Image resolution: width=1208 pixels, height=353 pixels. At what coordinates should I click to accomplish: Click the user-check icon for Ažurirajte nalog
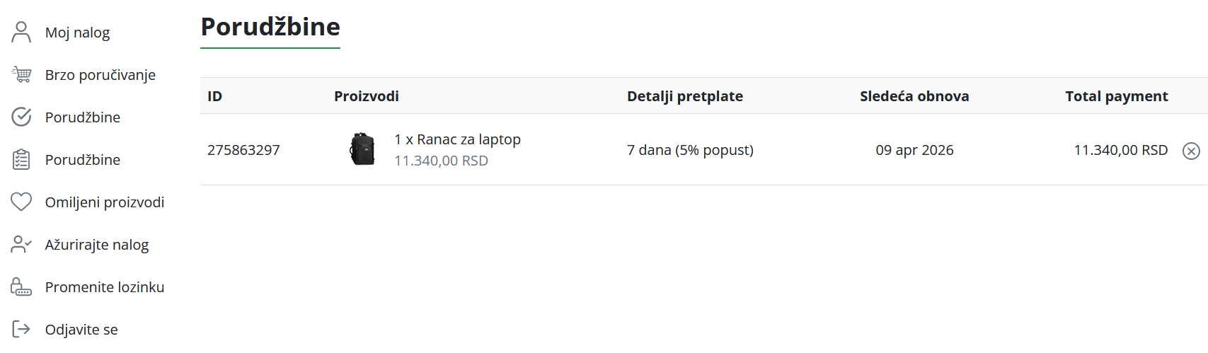point(21,244)
